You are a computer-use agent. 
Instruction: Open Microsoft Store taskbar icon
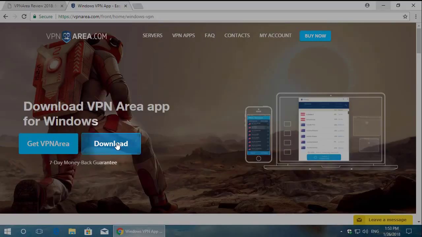tap(88, 231)
